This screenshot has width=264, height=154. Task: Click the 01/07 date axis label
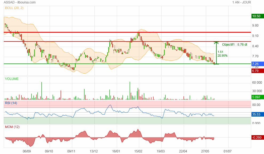[x=227, y=151]
